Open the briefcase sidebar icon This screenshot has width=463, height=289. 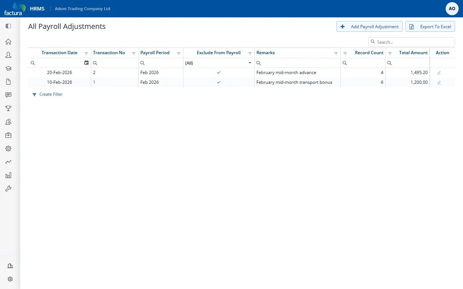8,135
